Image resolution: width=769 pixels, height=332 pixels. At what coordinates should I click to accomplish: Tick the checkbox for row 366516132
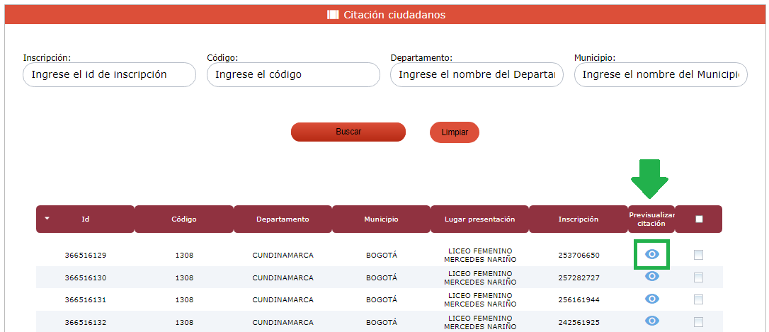click(x=699, y=322)
